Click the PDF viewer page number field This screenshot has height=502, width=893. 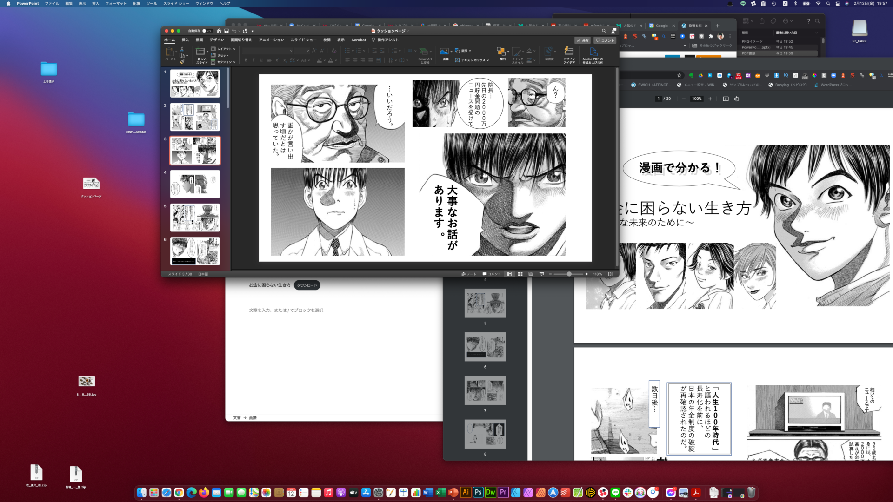click(x=658, y=99)
